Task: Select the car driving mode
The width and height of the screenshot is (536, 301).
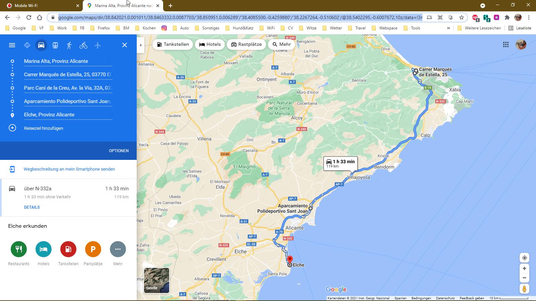Action: pyautogui.click(x=41, y=45)
